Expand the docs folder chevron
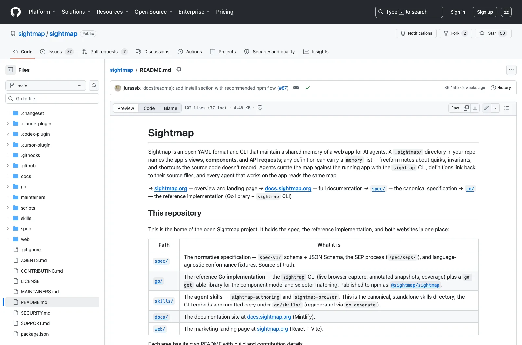 coord(8,176)
